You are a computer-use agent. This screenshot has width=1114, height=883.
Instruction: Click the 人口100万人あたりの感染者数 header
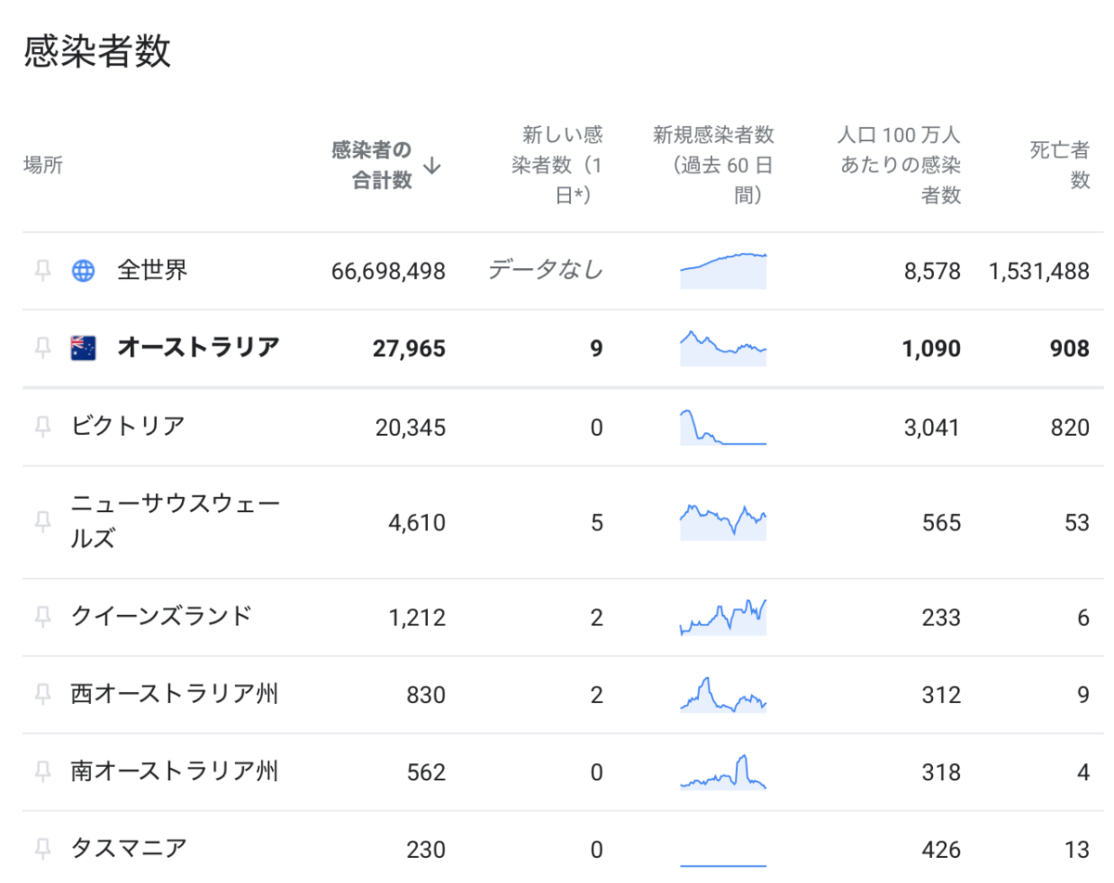tap(900, 165)
